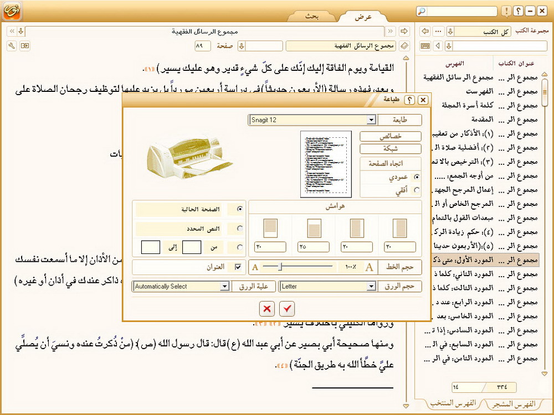
Task: Click the طابعة printer label button
Action: click(399, 120)
